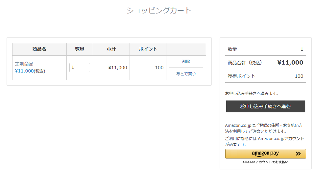The image size is (314, 173).
Task: Open the 定期商品 product name link
Action: 24,64
